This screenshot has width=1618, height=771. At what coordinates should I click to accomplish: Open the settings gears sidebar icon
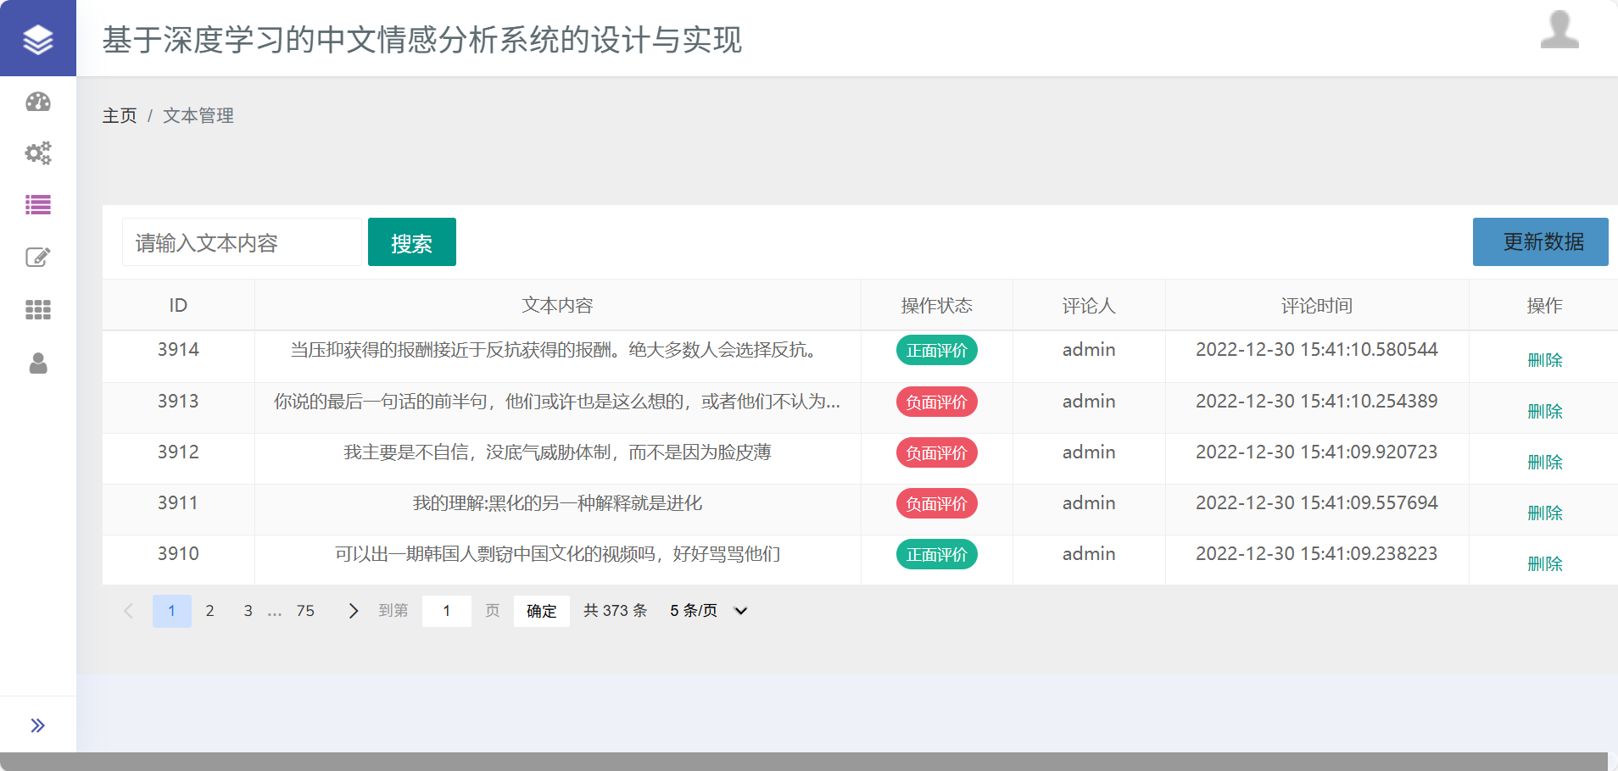[38, 153]
